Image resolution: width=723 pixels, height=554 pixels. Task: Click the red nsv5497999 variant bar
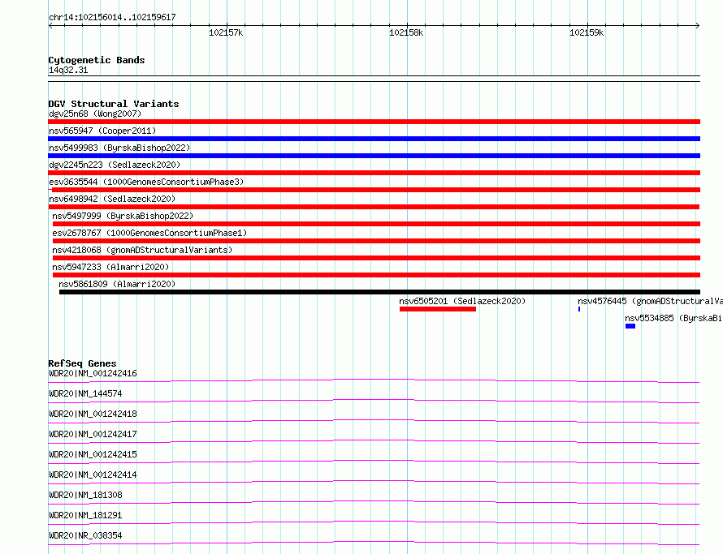pyautogui.click(x=376, y=224)
